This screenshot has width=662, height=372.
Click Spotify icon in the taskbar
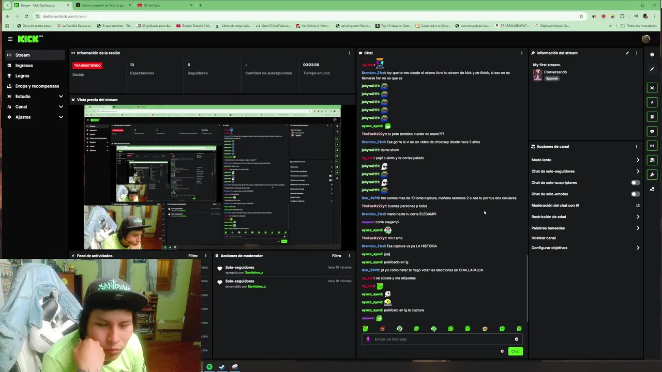209,367
